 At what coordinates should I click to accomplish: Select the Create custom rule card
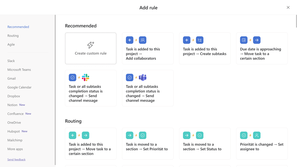pyautogui.click(x=91, y=48)
